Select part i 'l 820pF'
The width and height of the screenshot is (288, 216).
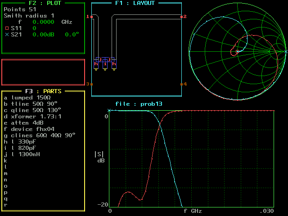coord(20,148)
